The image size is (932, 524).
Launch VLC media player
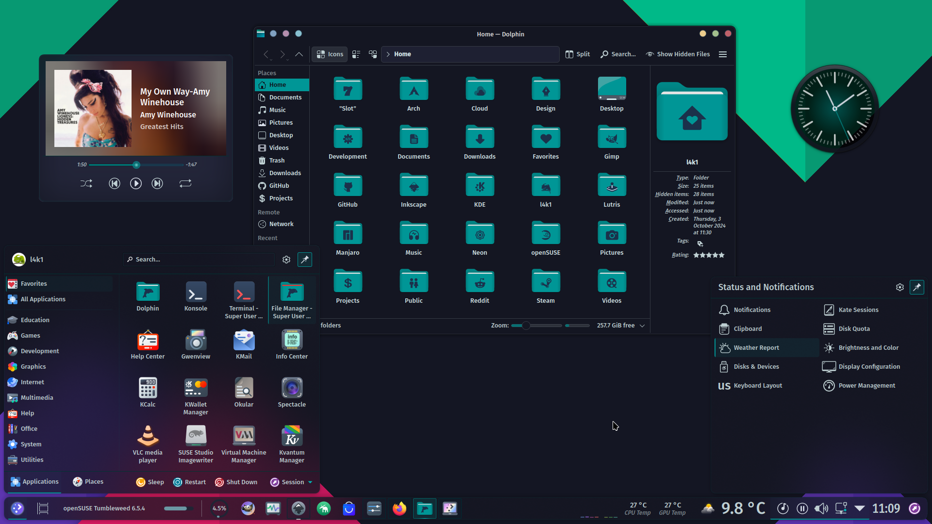(x=148, y=444)
